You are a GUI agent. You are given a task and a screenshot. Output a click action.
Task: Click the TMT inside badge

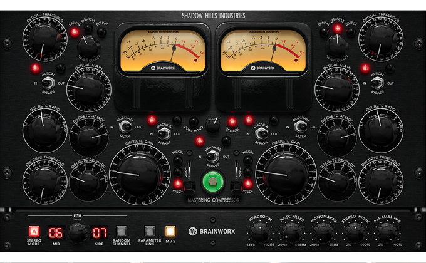coord(78,217)
